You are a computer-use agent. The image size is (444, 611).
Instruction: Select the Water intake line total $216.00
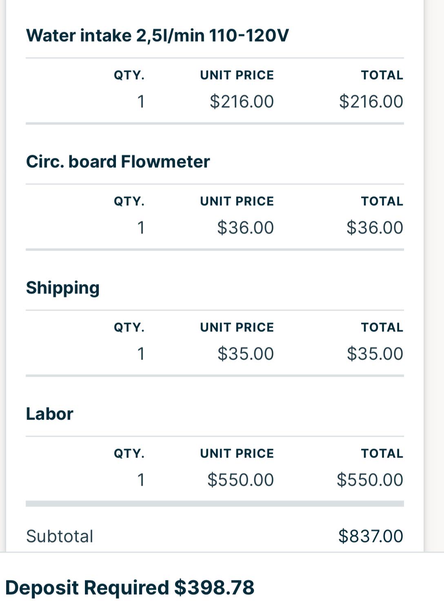(371, 102)
